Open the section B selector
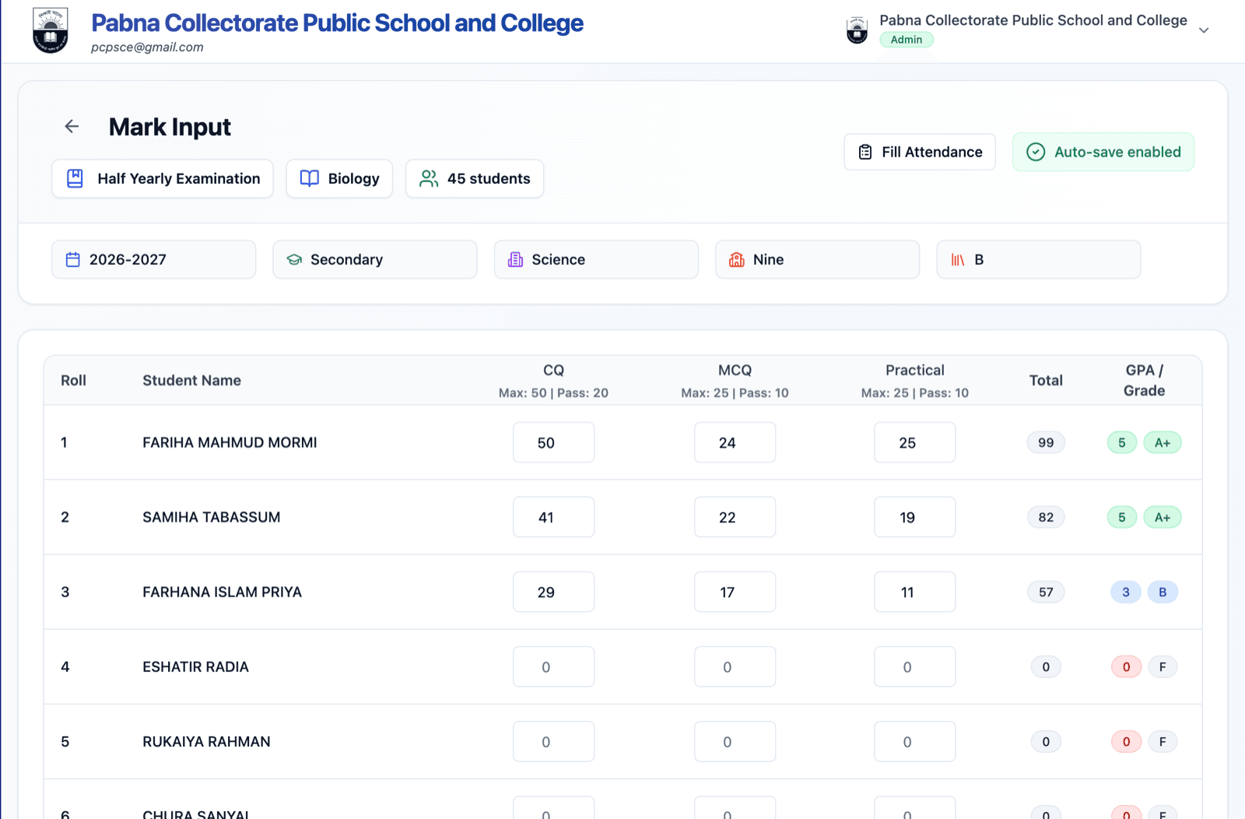 [x=1039, y=259]
